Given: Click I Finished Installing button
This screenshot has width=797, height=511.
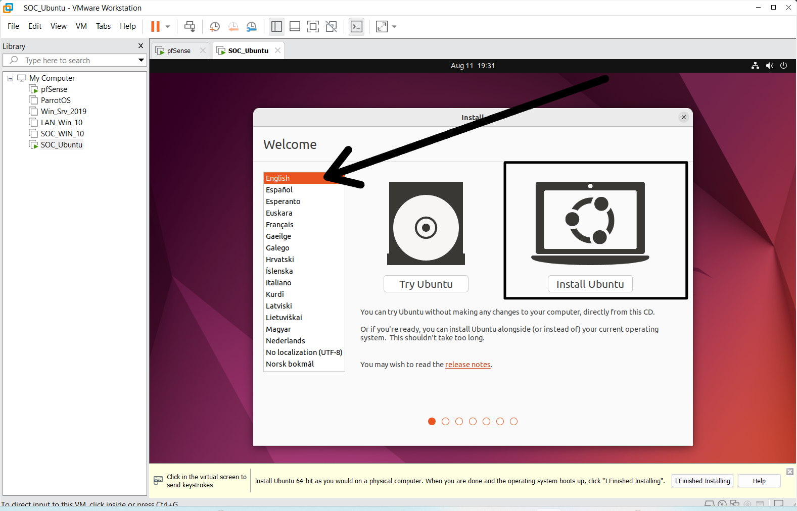Looking at the screenshot, I should tap(702, 481).
